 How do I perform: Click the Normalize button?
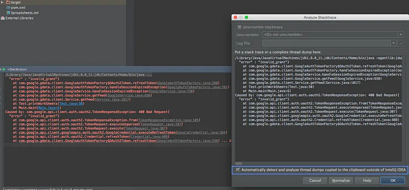pos(341,180)
